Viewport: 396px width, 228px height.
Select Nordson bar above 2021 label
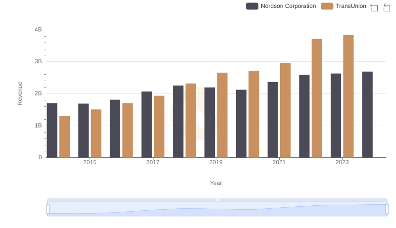pos(273,120)
